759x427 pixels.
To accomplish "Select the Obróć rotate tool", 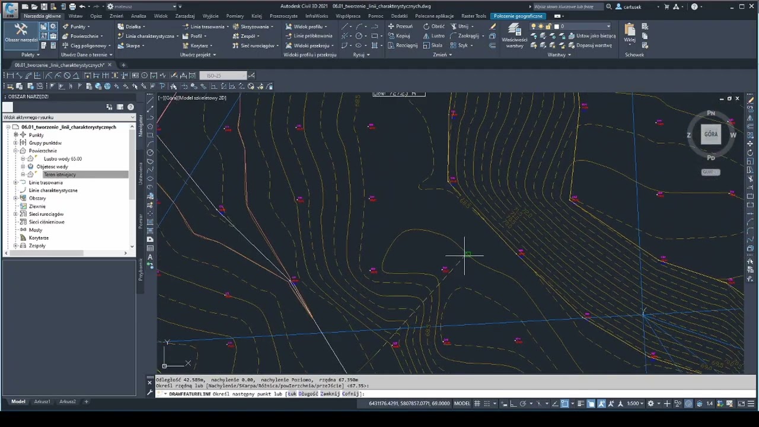I will pyautogui.click(x=434, y=27).
